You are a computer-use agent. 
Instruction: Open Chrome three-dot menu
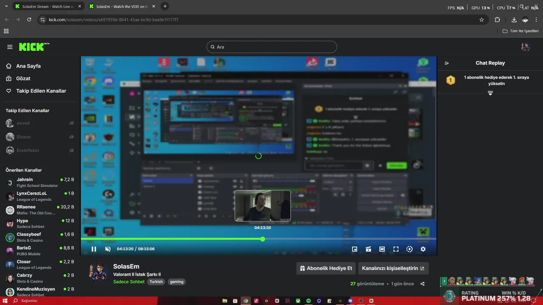[x=536, y=19]
